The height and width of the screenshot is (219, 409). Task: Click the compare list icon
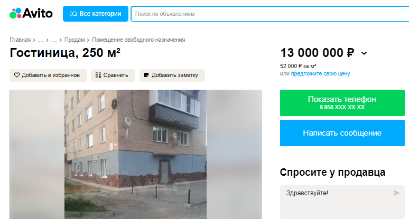tap(98, 75)
